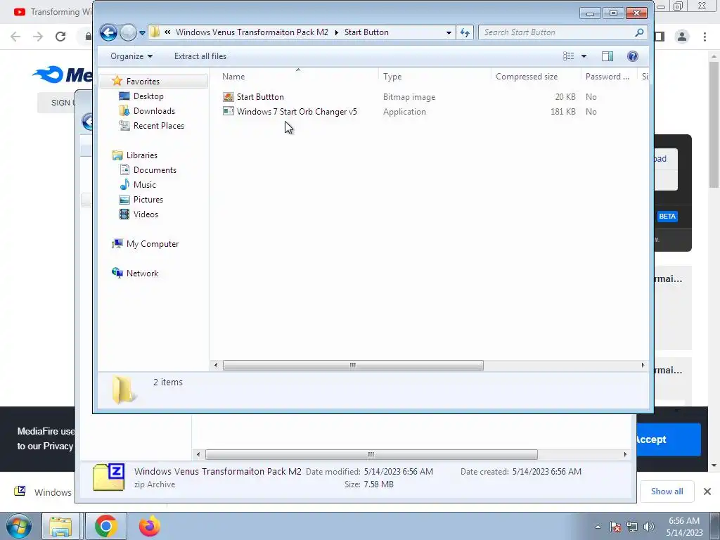Open Recent Places in Favorites
Screen dimensions: 720x540
[158, 125]
